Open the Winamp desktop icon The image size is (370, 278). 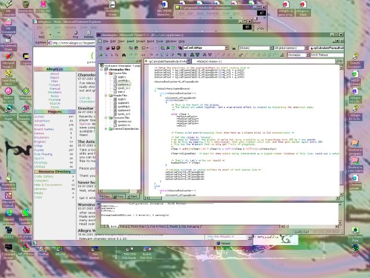pyautogui.click(x=25, y=93)
